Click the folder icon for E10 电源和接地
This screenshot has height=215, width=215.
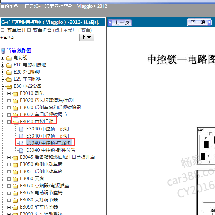[x=9, y=65]
